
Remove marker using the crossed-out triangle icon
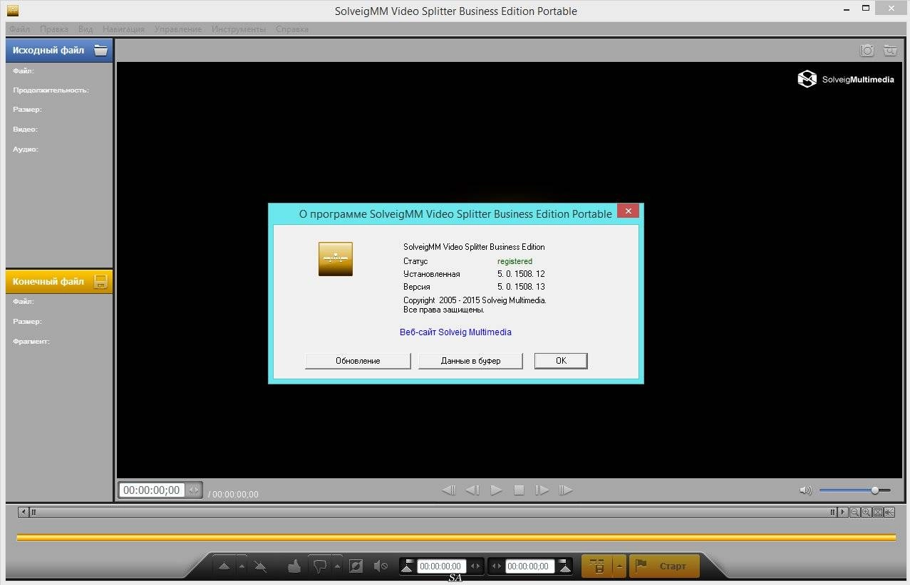point(260,566)
